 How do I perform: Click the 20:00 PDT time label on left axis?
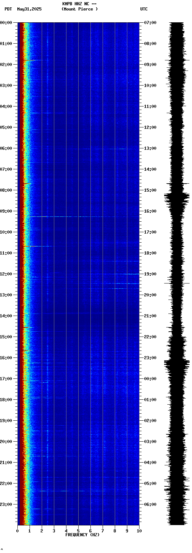pyautogui.click(x=6, y=442)
